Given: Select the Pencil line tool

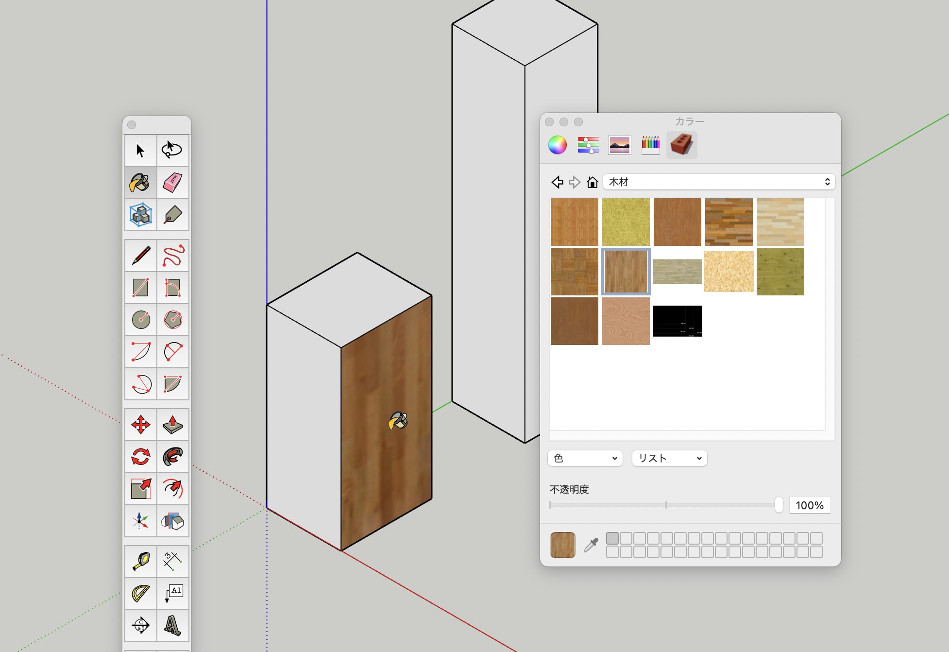Looking at the screenshot, I should 140,256.
